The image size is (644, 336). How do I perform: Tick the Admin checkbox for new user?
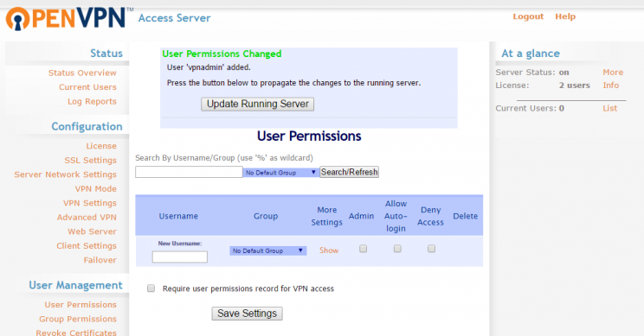tap(363, 249)
